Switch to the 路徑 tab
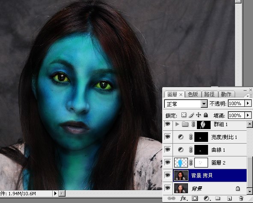Image resolution: width=253 pixels, height=203 pixels. click(209, 94)
